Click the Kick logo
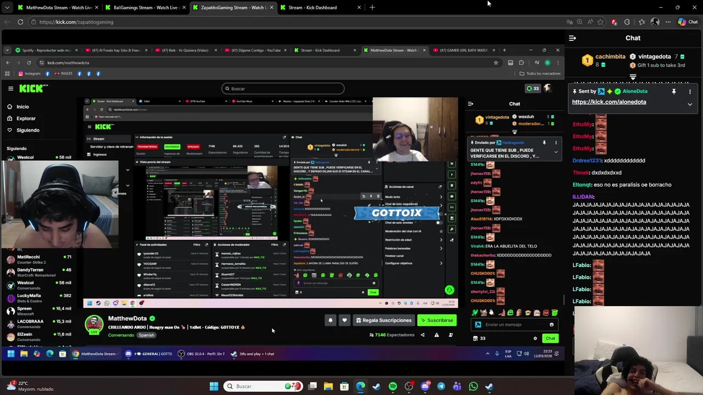Image resolution: width=703 pixels, height=395 pixels. 34,88
